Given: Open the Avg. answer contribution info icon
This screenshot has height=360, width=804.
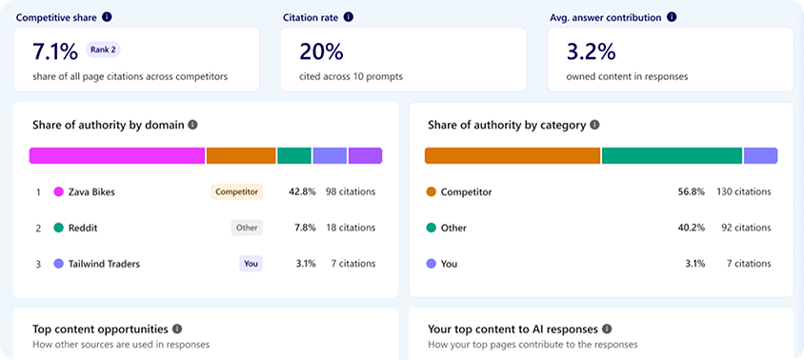Looking at the screenshot, I should 672,17.
